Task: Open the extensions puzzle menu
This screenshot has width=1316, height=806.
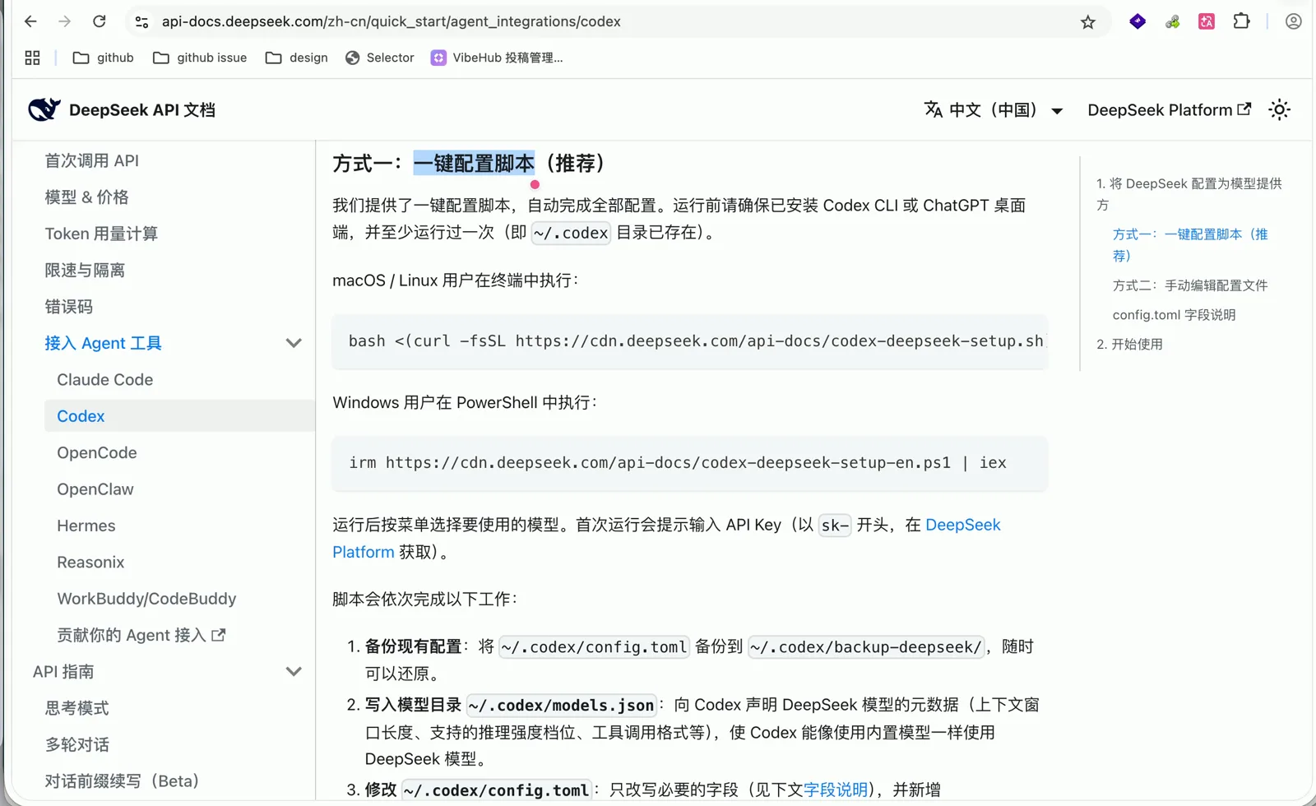Action: (x=1242, y=21)
